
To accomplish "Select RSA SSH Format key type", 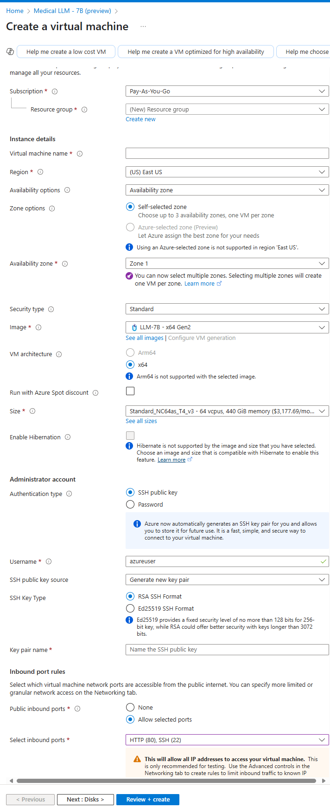I will (130, 596).
